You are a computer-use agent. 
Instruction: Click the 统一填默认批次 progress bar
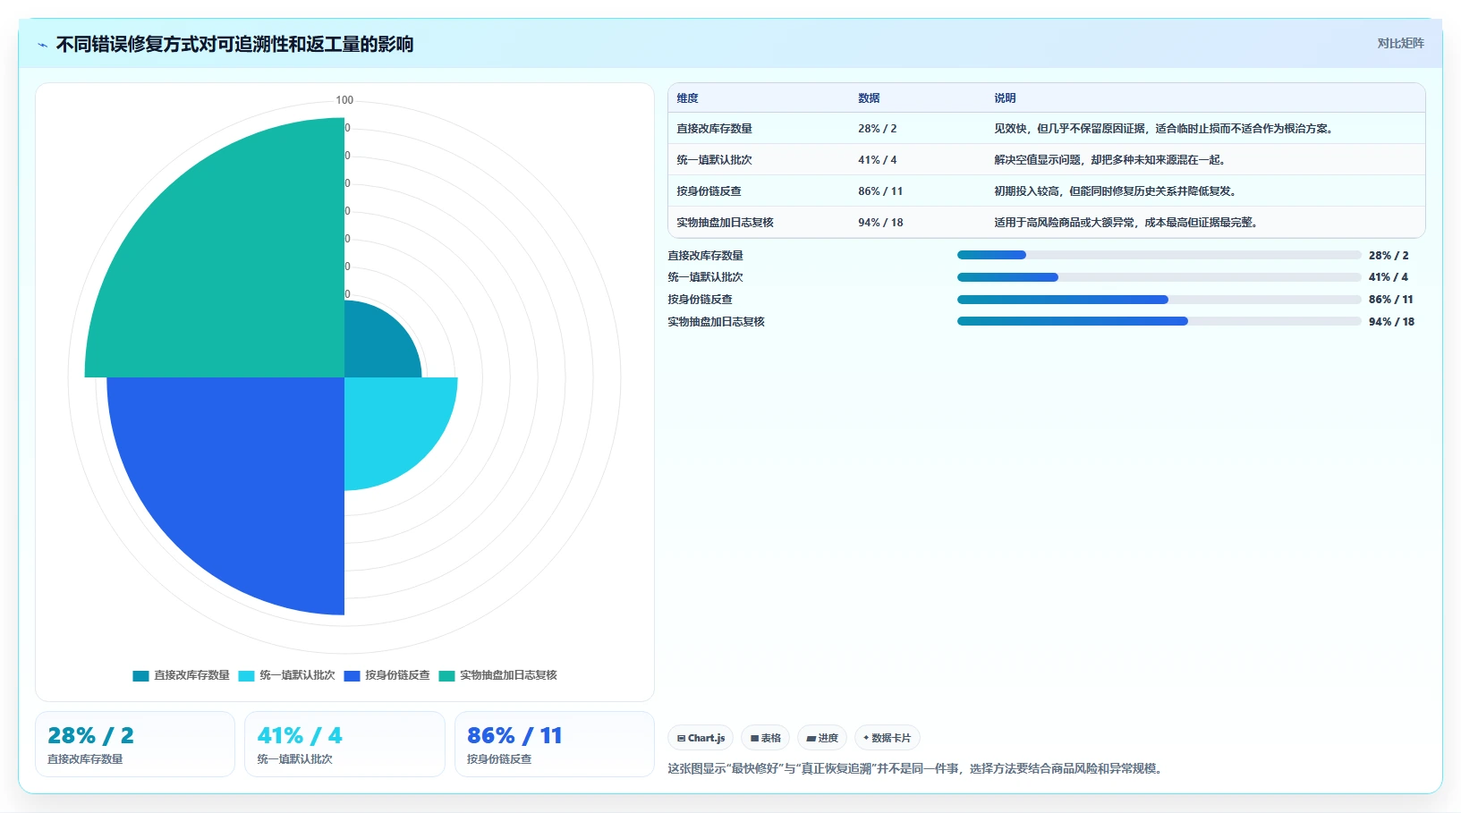[1159, 277]
